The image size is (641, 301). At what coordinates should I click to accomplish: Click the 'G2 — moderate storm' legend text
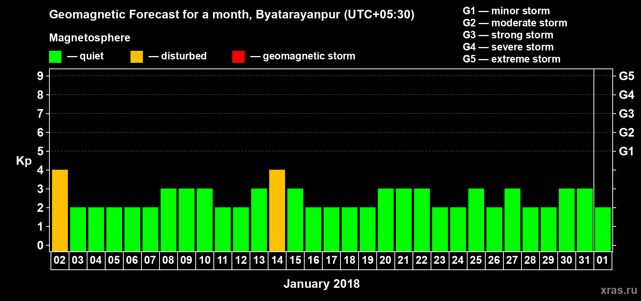click(x=515, y=23)
